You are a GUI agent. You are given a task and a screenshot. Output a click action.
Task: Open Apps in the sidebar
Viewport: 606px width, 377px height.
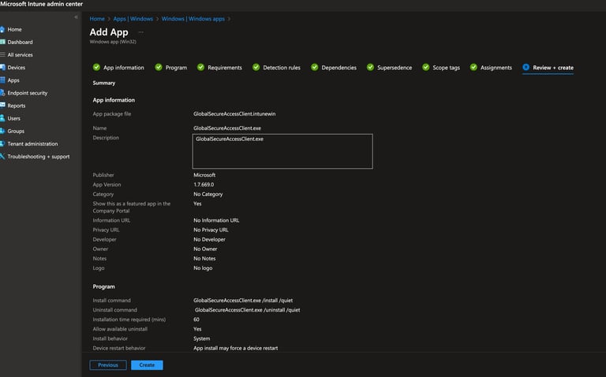tap(13, 80)
